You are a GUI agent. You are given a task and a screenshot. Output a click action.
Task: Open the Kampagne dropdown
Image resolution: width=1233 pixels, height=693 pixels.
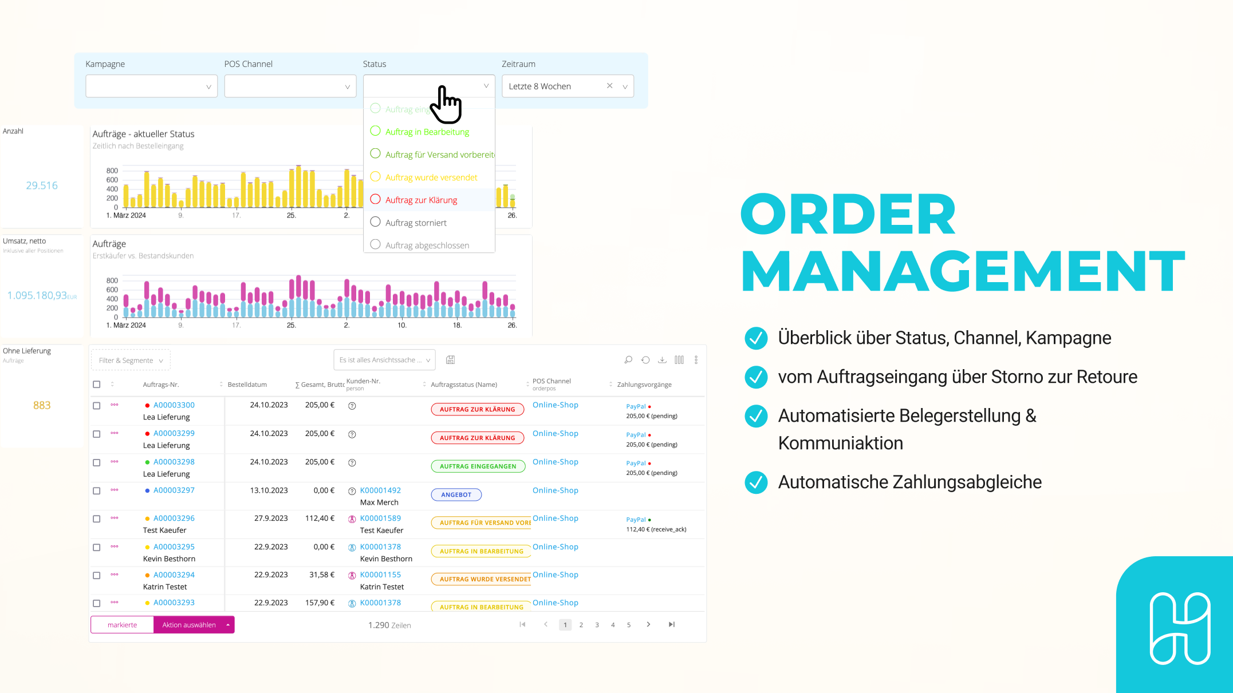pyautogui.click(x=151, y=86)
